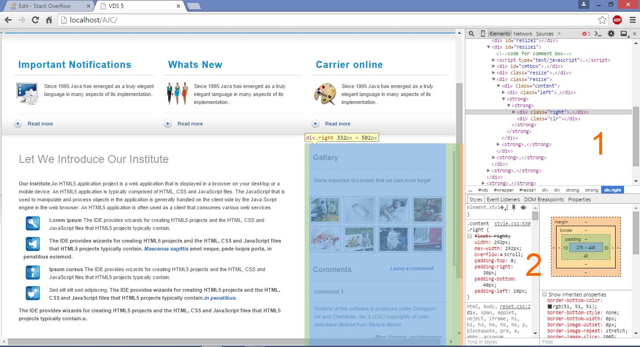Reload the localhost page
This screenshot has height=347, width=640.
tap(35, 20)
